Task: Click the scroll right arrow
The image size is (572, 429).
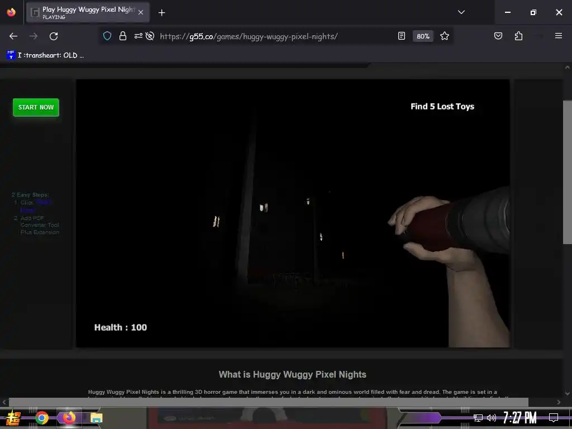Action: click(x=559, y=402)
